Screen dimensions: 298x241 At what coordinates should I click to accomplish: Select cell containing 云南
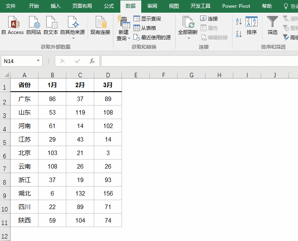coord(24,166)
